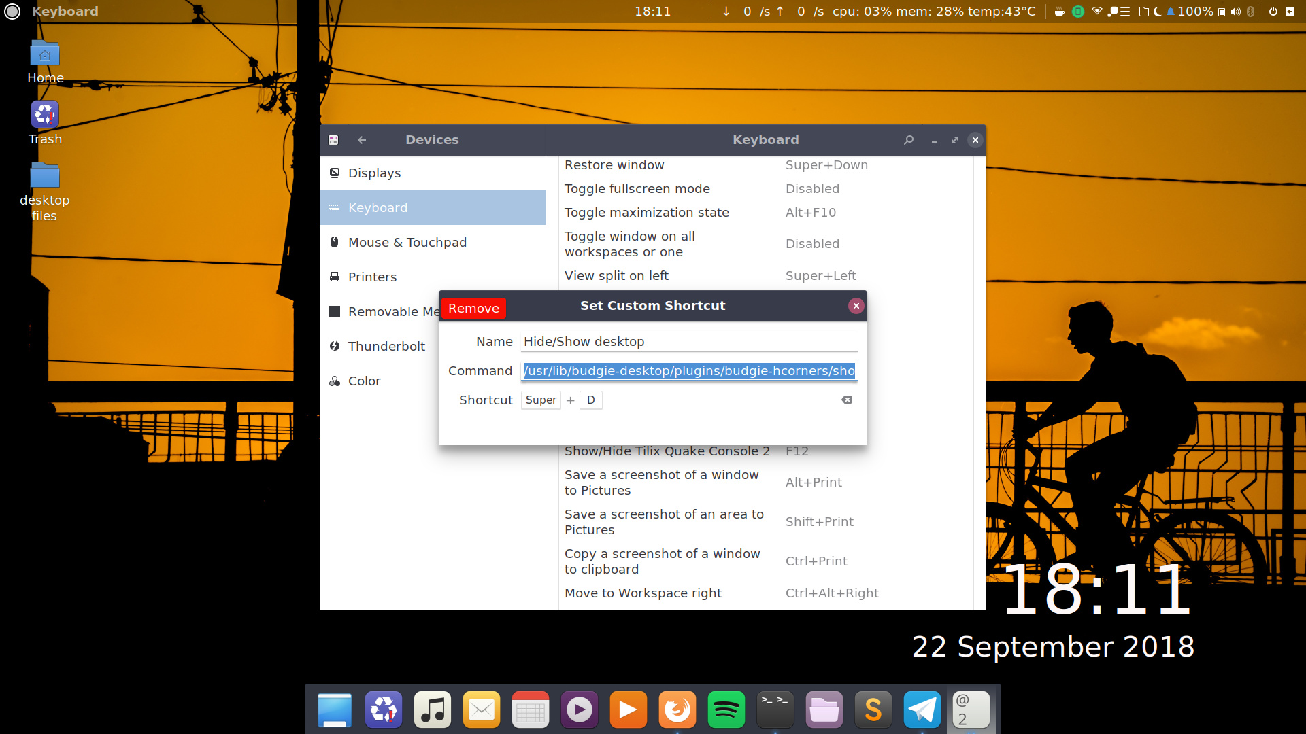Viewport: 1306px width, 734px height.
Task: Open Telegram from the dock
Action: 922,709
